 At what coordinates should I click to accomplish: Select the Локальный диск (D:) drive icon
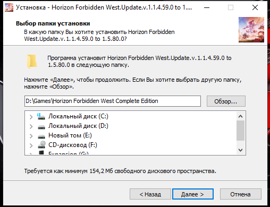41,127
